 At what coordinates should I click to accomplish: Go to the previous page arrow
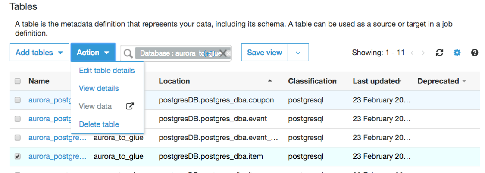tap(412, 53)
